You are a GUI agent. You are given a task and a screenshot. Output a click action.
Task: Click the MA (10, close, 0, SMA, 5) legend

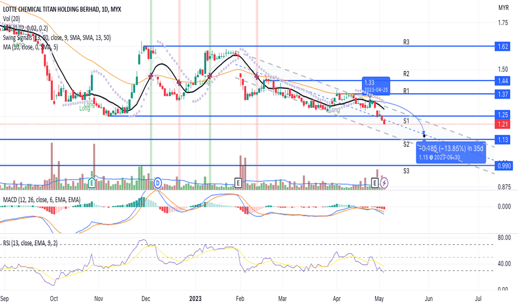coord(30,47)
